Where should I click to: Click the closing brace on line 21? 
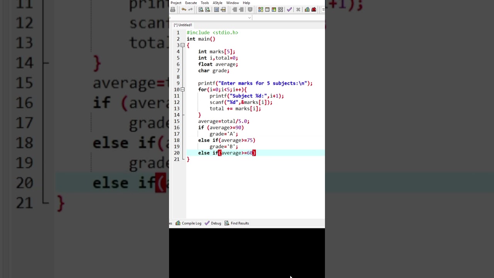188,159
